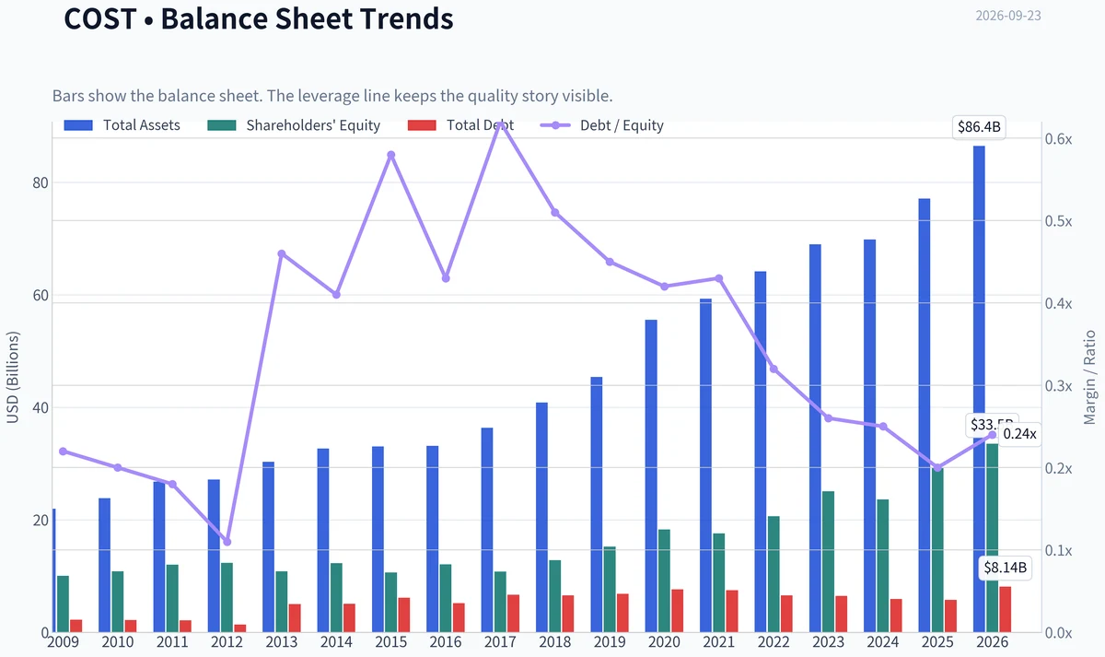1105x657 pixels.
Task: Click the 2023 Shareholders' Equity bar
Action: [828, 562]
